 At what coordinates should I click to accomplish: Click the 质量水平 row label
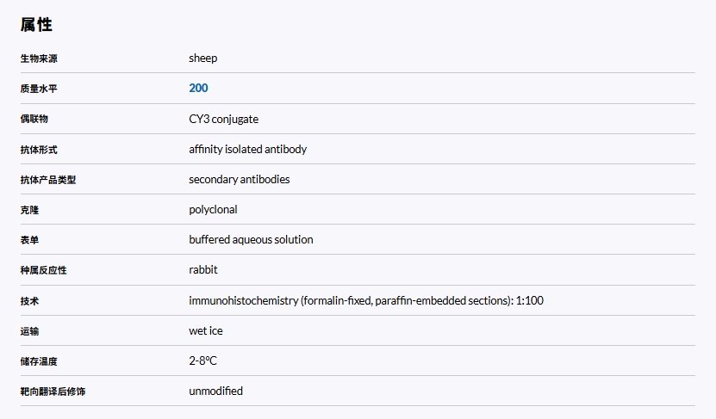point(39,89)
